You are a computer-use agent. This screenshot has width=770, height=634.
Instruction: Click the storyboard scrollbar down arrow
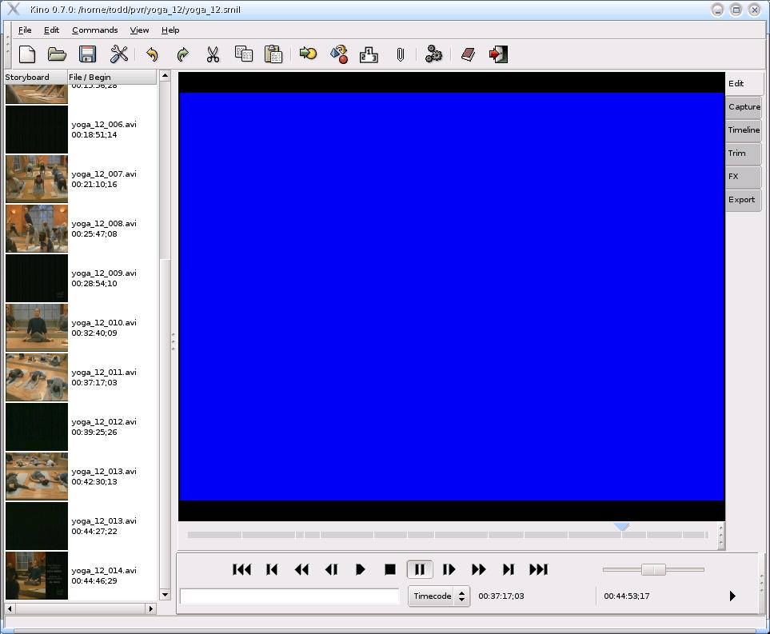[165, 594]
